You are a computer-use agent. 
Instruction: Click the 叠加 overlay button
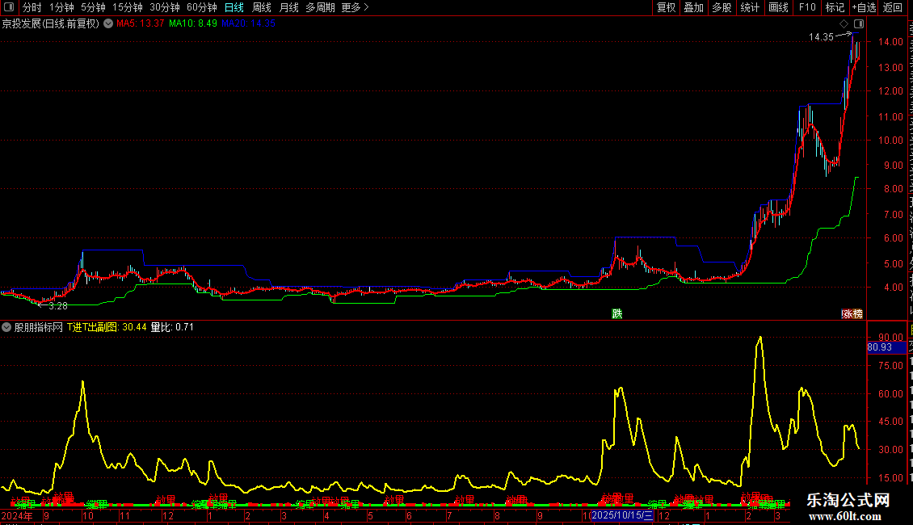pyautogui.click(x=693, y=7)
